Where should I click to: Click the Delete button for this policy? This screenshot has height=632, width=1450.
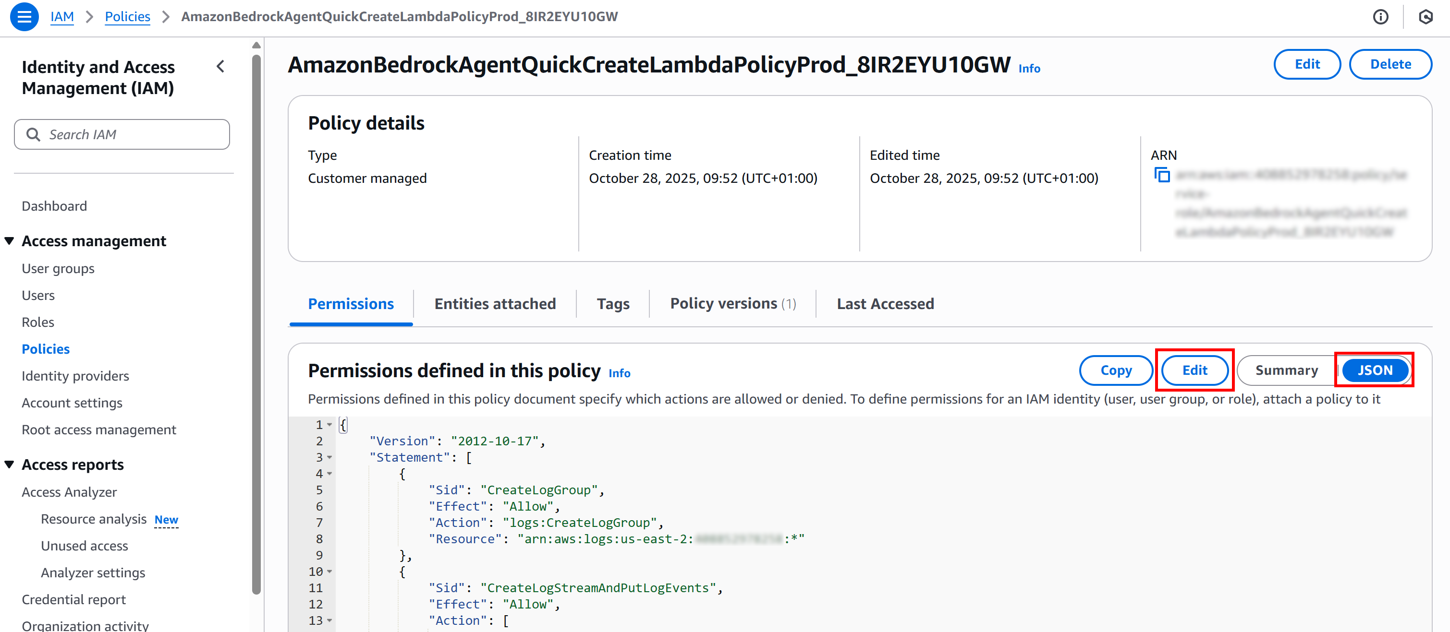[x=1390, y=64]
